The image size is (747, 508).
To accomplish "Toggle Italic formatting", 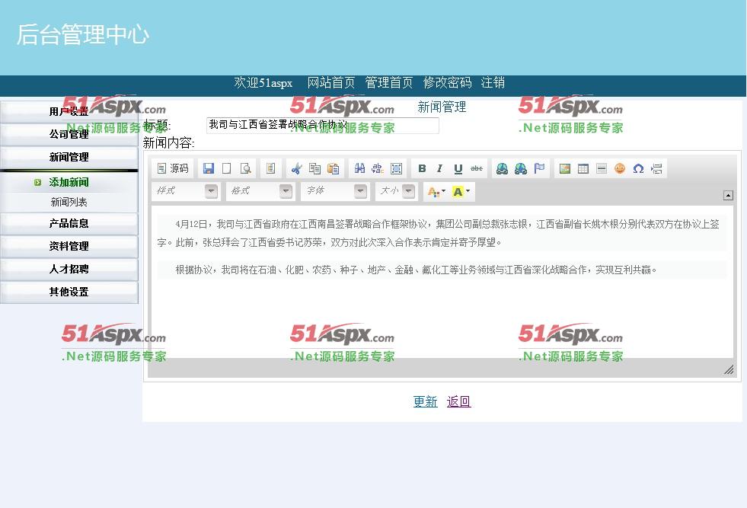I will coord(439,168).
